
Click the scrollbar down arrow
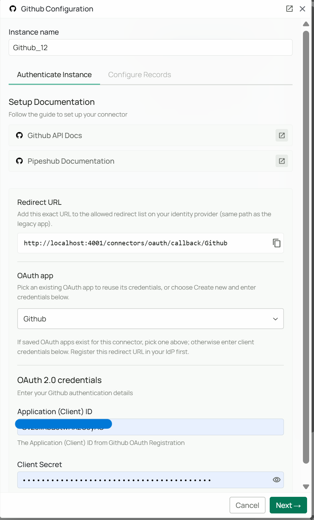click(306, 487)
